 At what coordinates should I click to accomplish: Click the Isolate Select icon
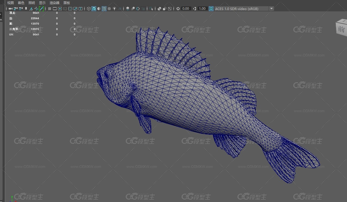tap(151, 9)
